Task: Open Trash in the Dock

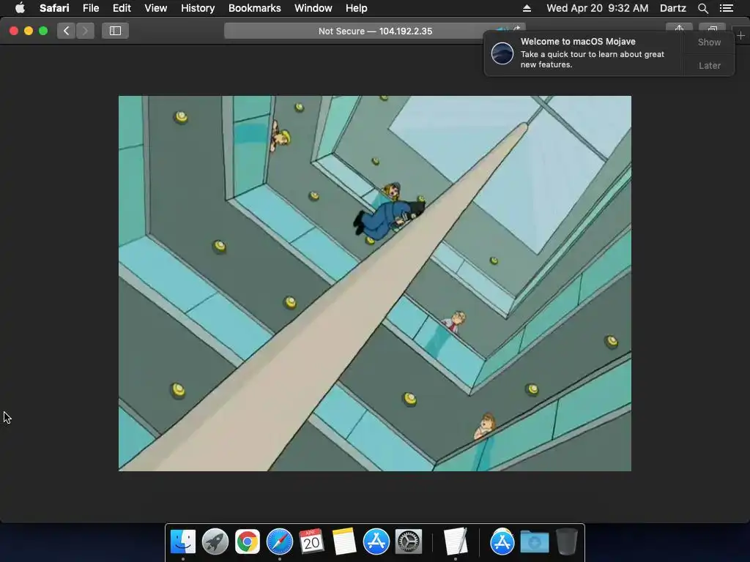Action: click(567, 542)
